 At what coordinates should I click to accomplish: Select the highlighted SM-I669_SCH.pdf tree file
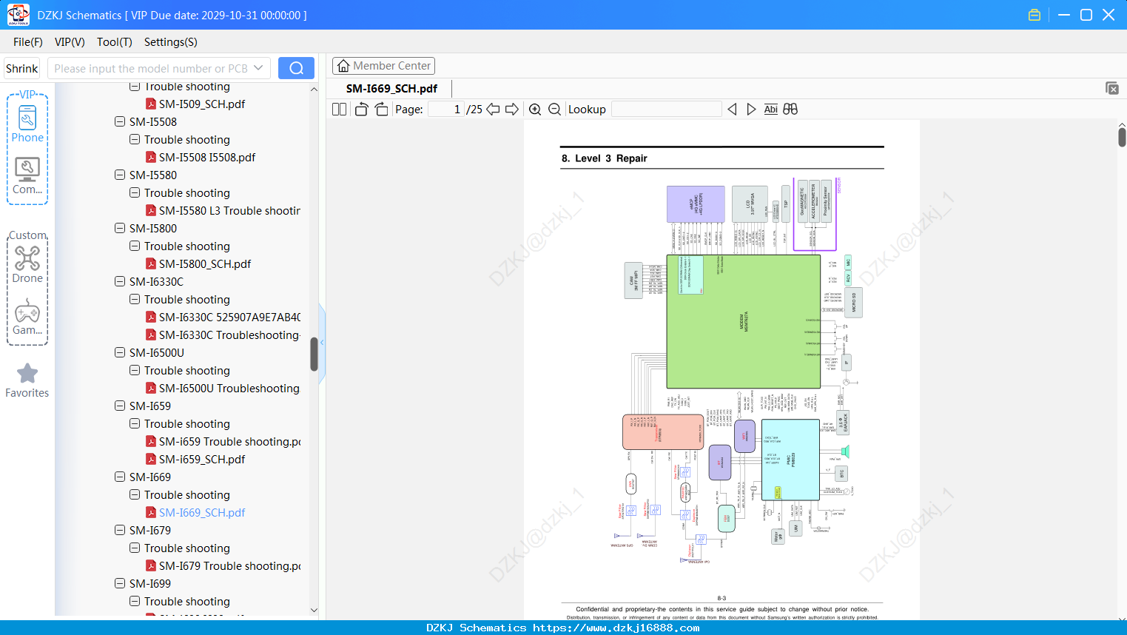pos(202,513)
